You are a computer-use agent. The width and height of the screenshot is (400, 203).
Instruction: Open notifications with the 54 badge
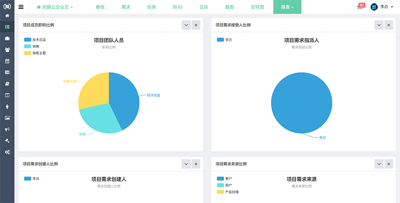tap(361, 6)
